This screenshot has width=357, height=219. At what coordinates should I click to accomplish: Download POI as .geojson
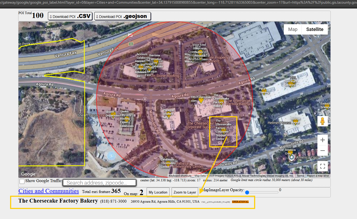tap(123, 16)
